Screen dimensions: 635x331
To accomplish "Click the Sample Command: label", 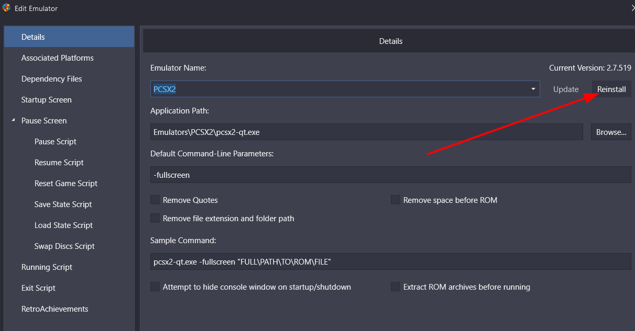I will point(183,241).
